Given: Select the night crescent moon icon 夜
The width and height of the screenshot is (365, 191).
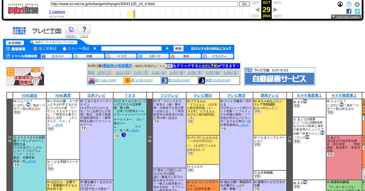Looking at the screenshot, I should point(165,80).
